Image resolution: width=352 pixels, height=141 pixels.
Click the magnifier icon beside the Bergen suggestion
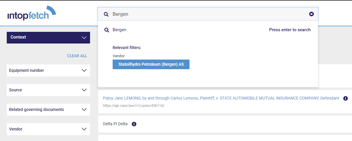click(x=107, y=30)
